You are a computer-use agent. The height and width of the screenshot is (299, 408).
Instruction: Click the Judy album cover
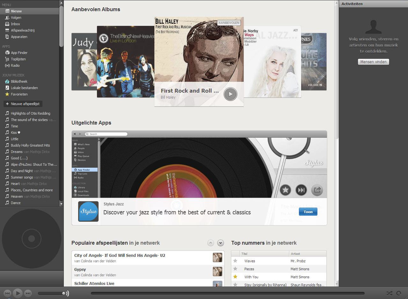[x=84, y=62]
